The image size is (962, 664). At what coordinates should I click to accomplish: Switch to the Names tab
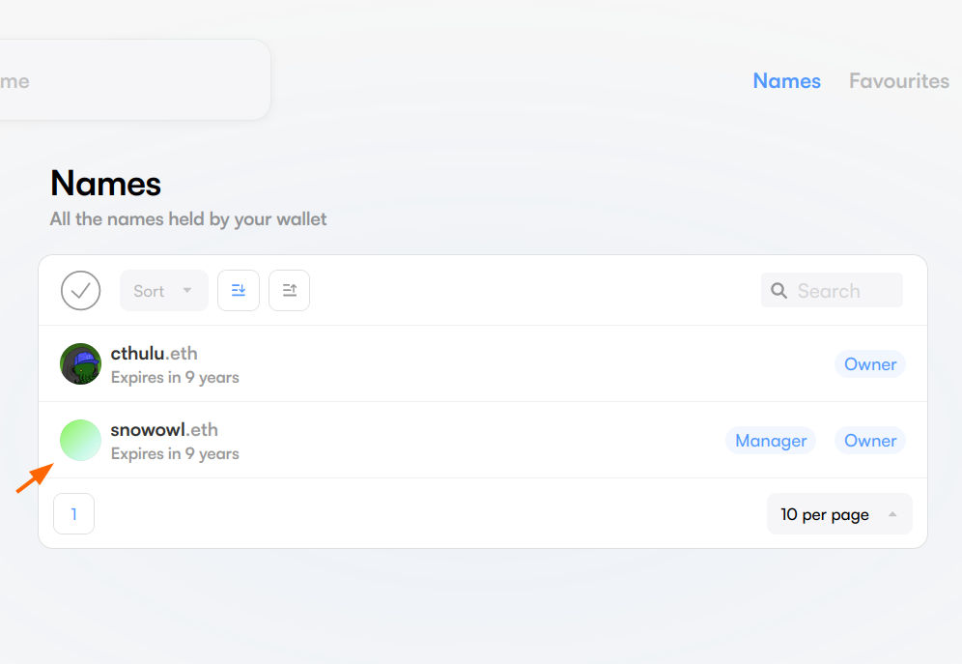pos(786,81)
